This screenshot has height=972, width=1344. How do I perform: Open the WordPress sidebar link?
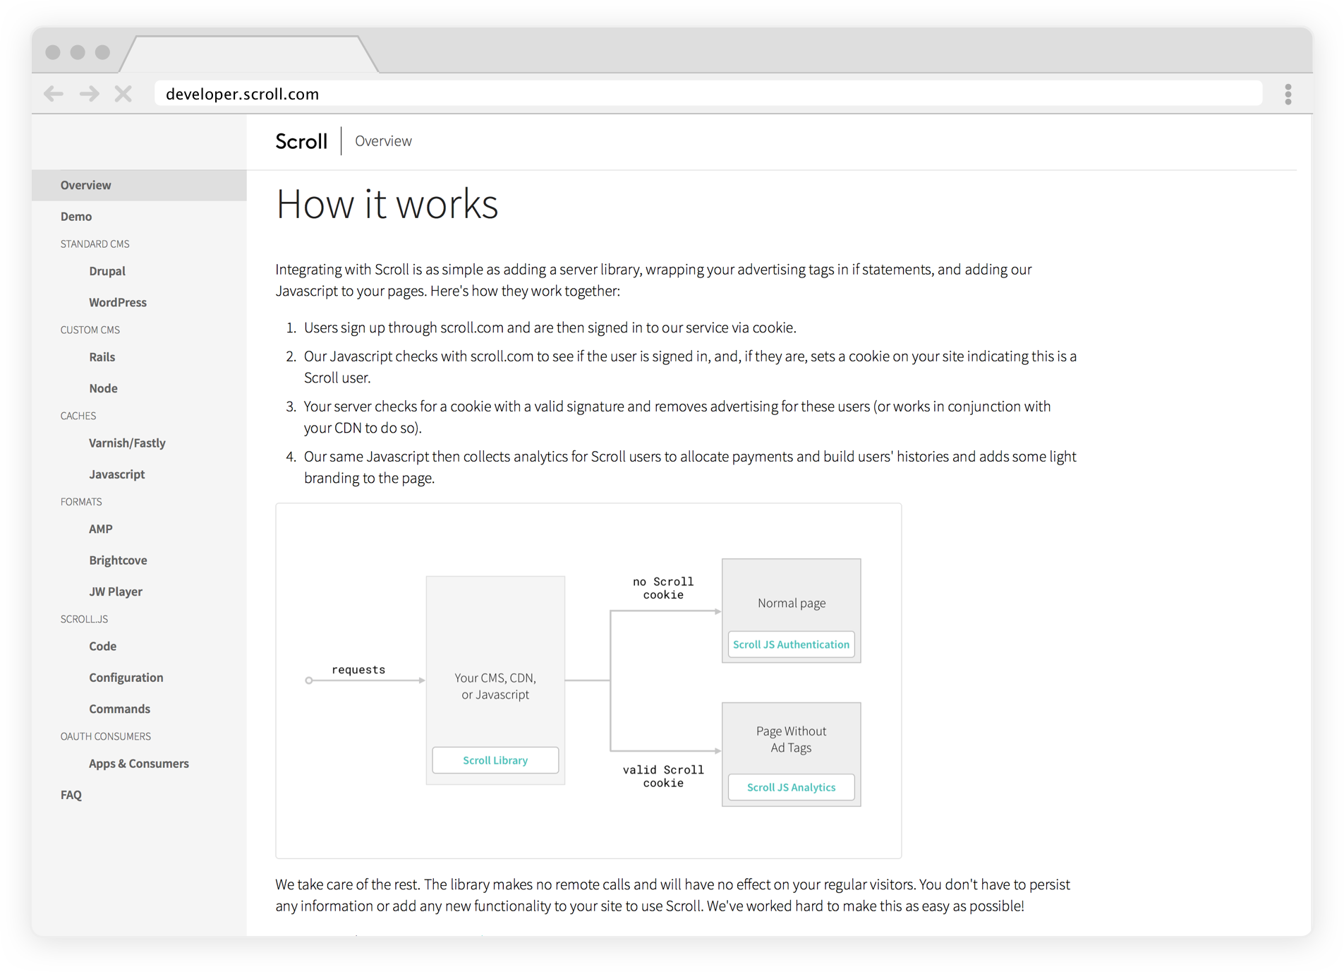118,302
